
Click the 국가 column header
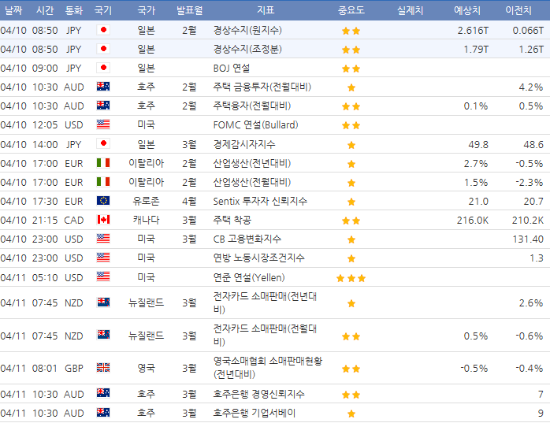(147, 10)
